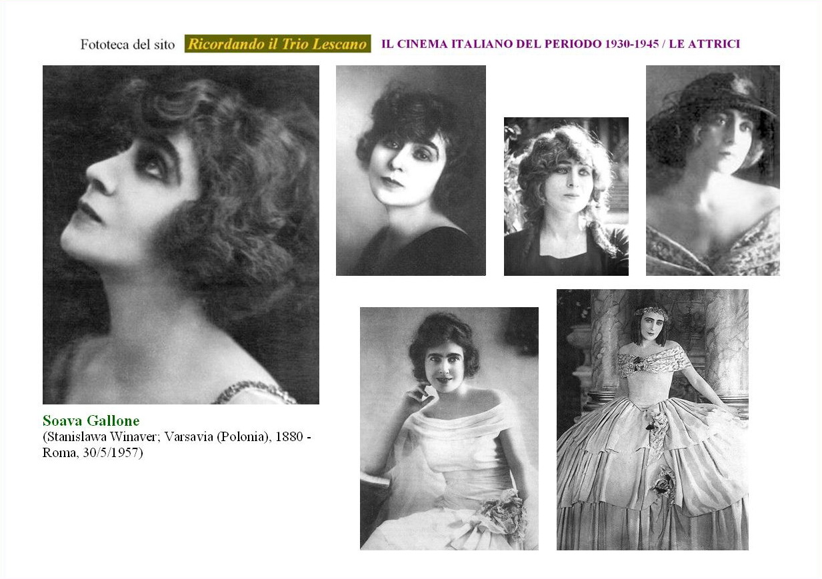Screen dimensions: 822x579
Task: Open the portrait with the dark top
Action: click(411, 170)
